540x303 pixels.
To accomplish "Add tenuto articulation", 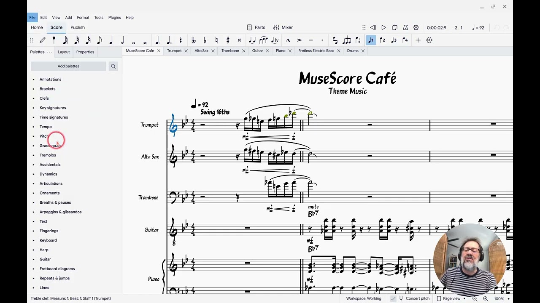I will tap(310, 40).
